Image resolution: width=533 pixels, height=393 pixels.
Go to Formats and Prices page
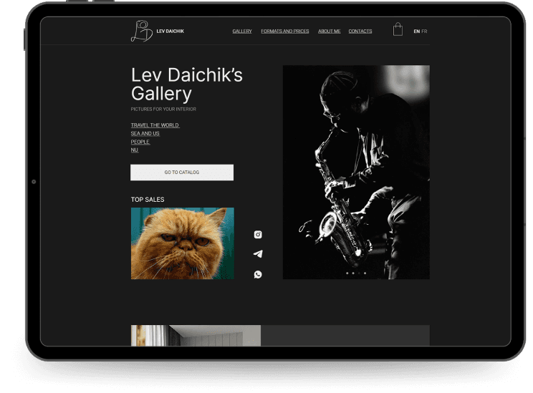click(x=285, y=31)
